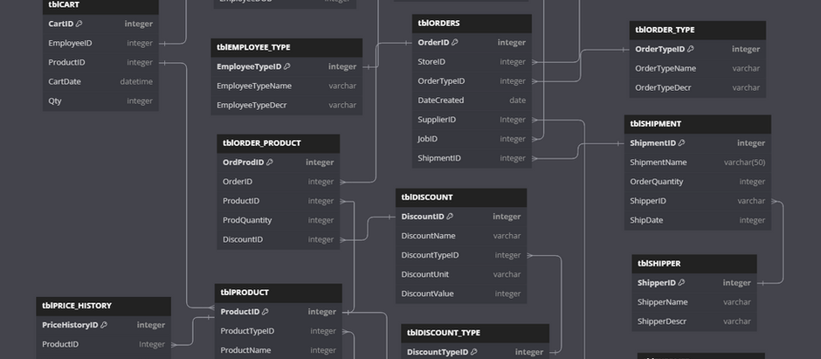Click the EmployeeTypeName field
This screenshot has width=821, height=359.
[x=286, y=86]
